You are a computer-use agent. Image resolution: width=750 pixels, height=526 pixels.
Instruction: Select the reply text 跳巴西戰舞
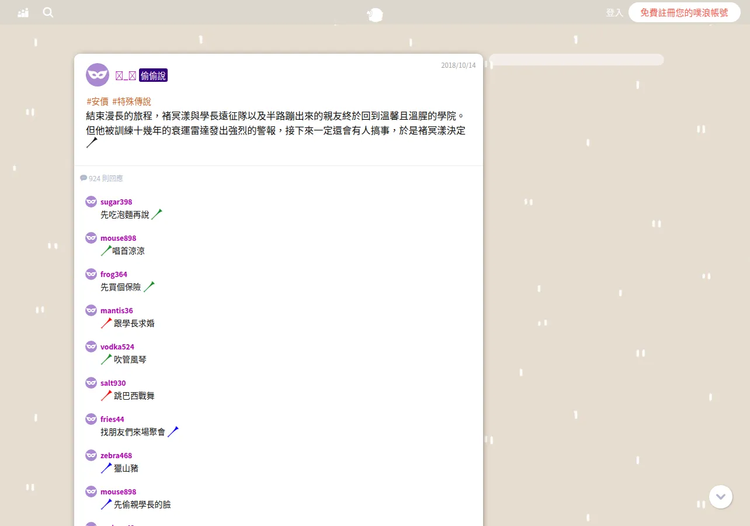point(134,396)
